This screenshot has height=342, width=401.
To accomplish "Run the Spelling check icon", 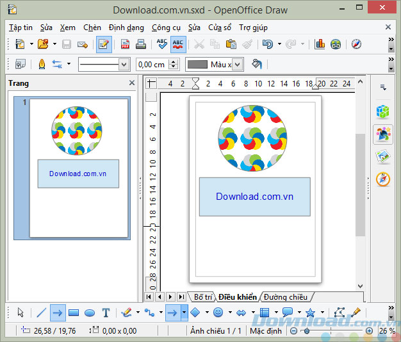I will (x=162, y=44).
